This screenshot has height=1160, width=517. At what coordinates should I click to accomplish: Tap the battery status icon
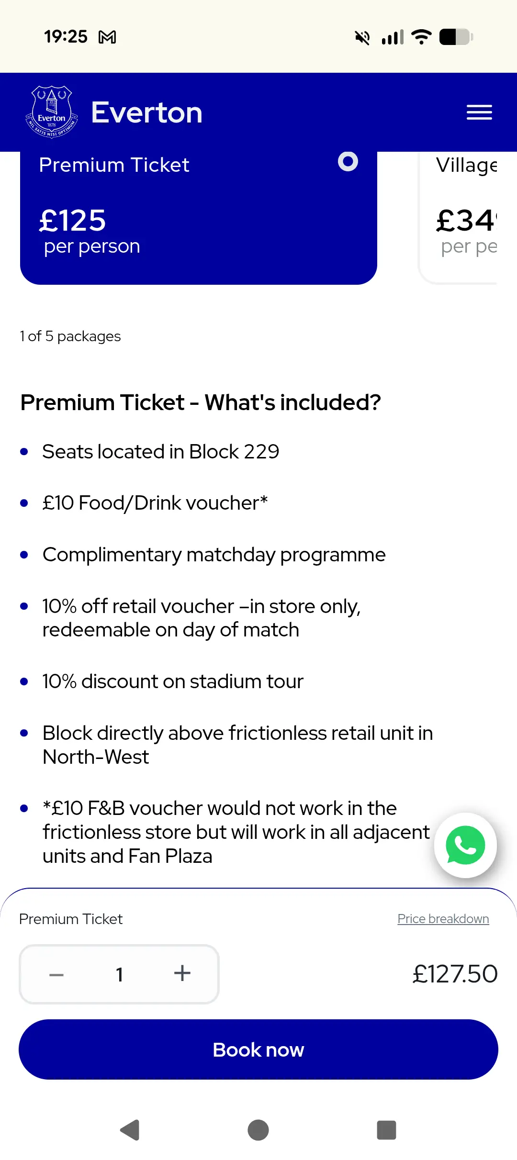[x=456, y=37]
